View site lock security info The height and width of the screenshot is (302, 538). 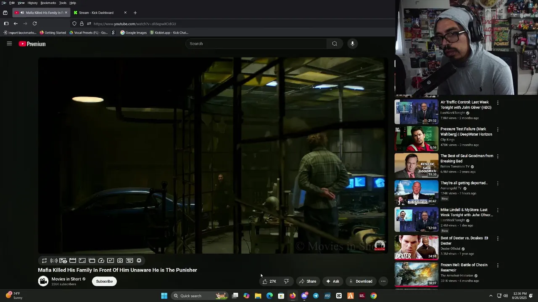tap(82, 23)
